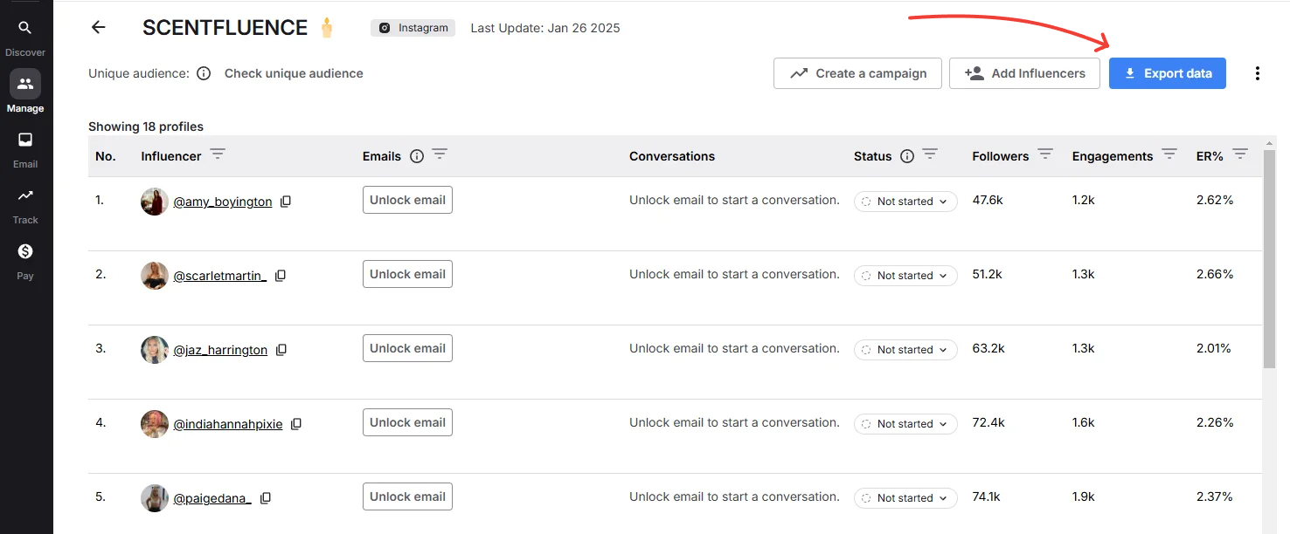The width and height of the screenshot is (1290, 534).
Task: Open @amy_boyington profile link
Action: click(223, 202)
